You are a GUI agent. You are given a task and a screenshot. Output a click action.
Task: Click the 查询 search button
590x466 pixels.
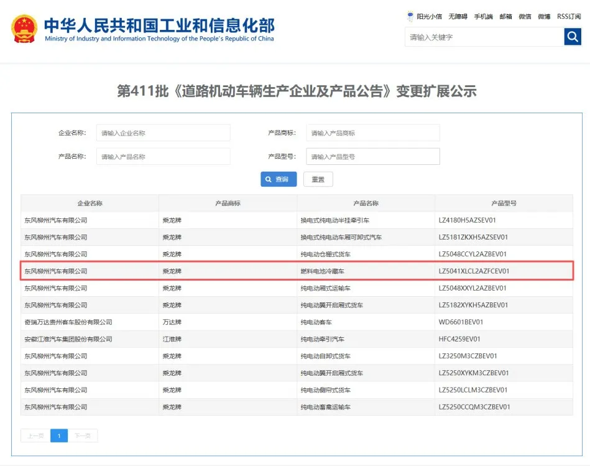click(x=279, y=179)
